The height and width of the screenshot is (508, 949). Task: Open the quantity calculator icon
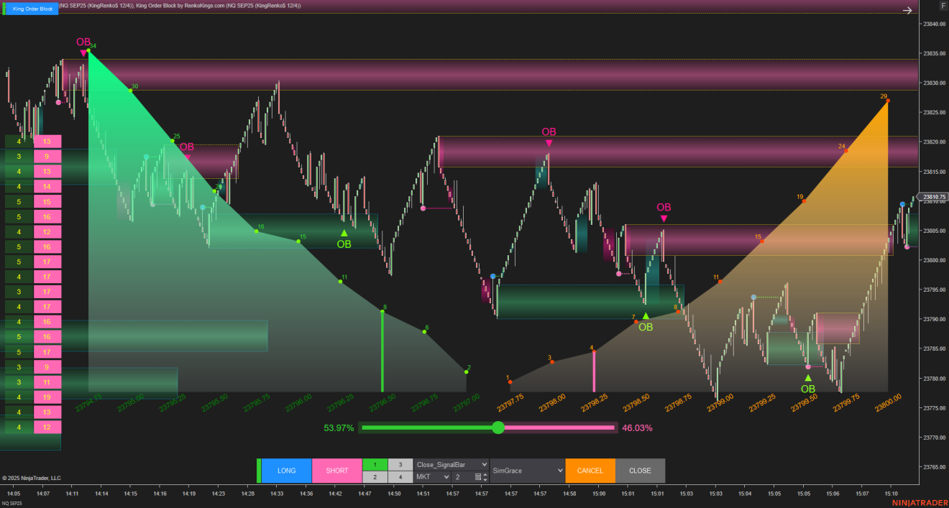pos(477,477)
